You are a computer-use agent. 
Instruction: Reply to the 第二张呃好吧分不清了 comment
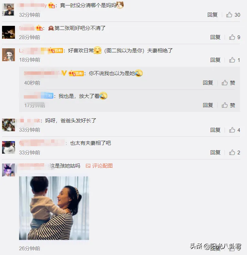(x=215, y=37)
